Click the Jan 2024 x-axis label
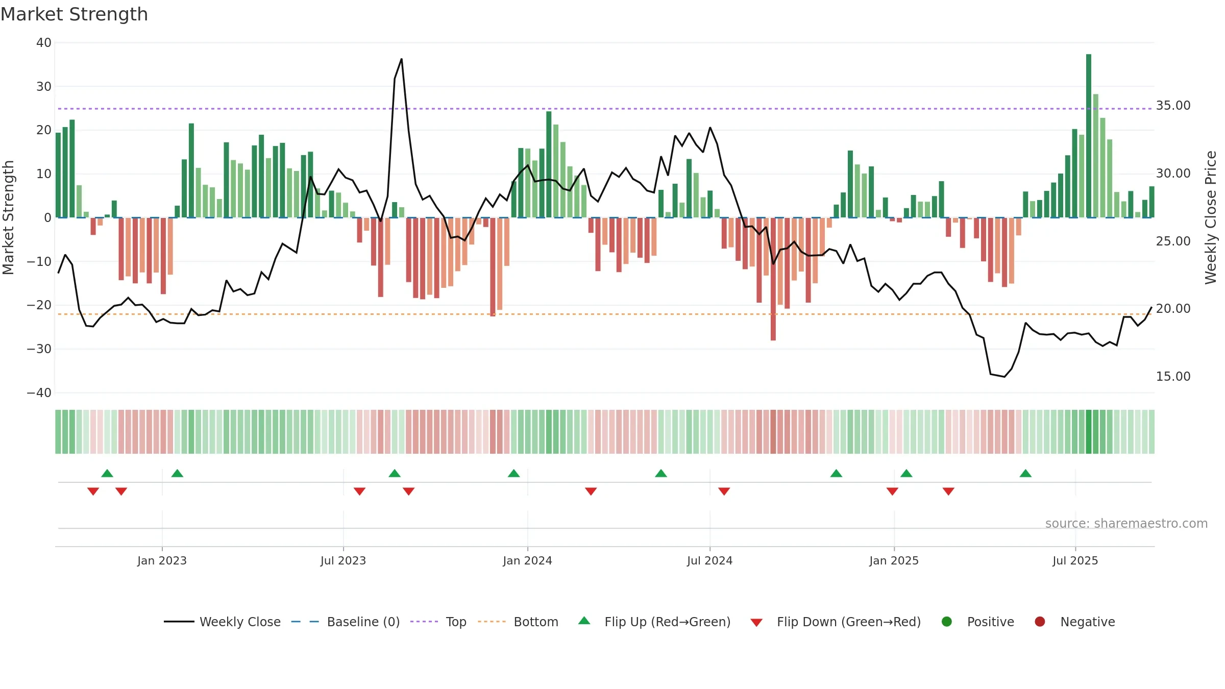Image resolution: width=1225 pixels, height=689 pixels. point(528,560)
